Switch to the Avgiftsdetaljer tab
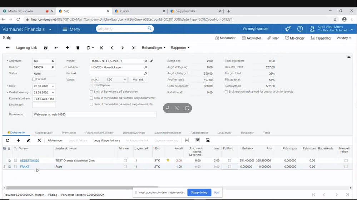 click(44, 133)
